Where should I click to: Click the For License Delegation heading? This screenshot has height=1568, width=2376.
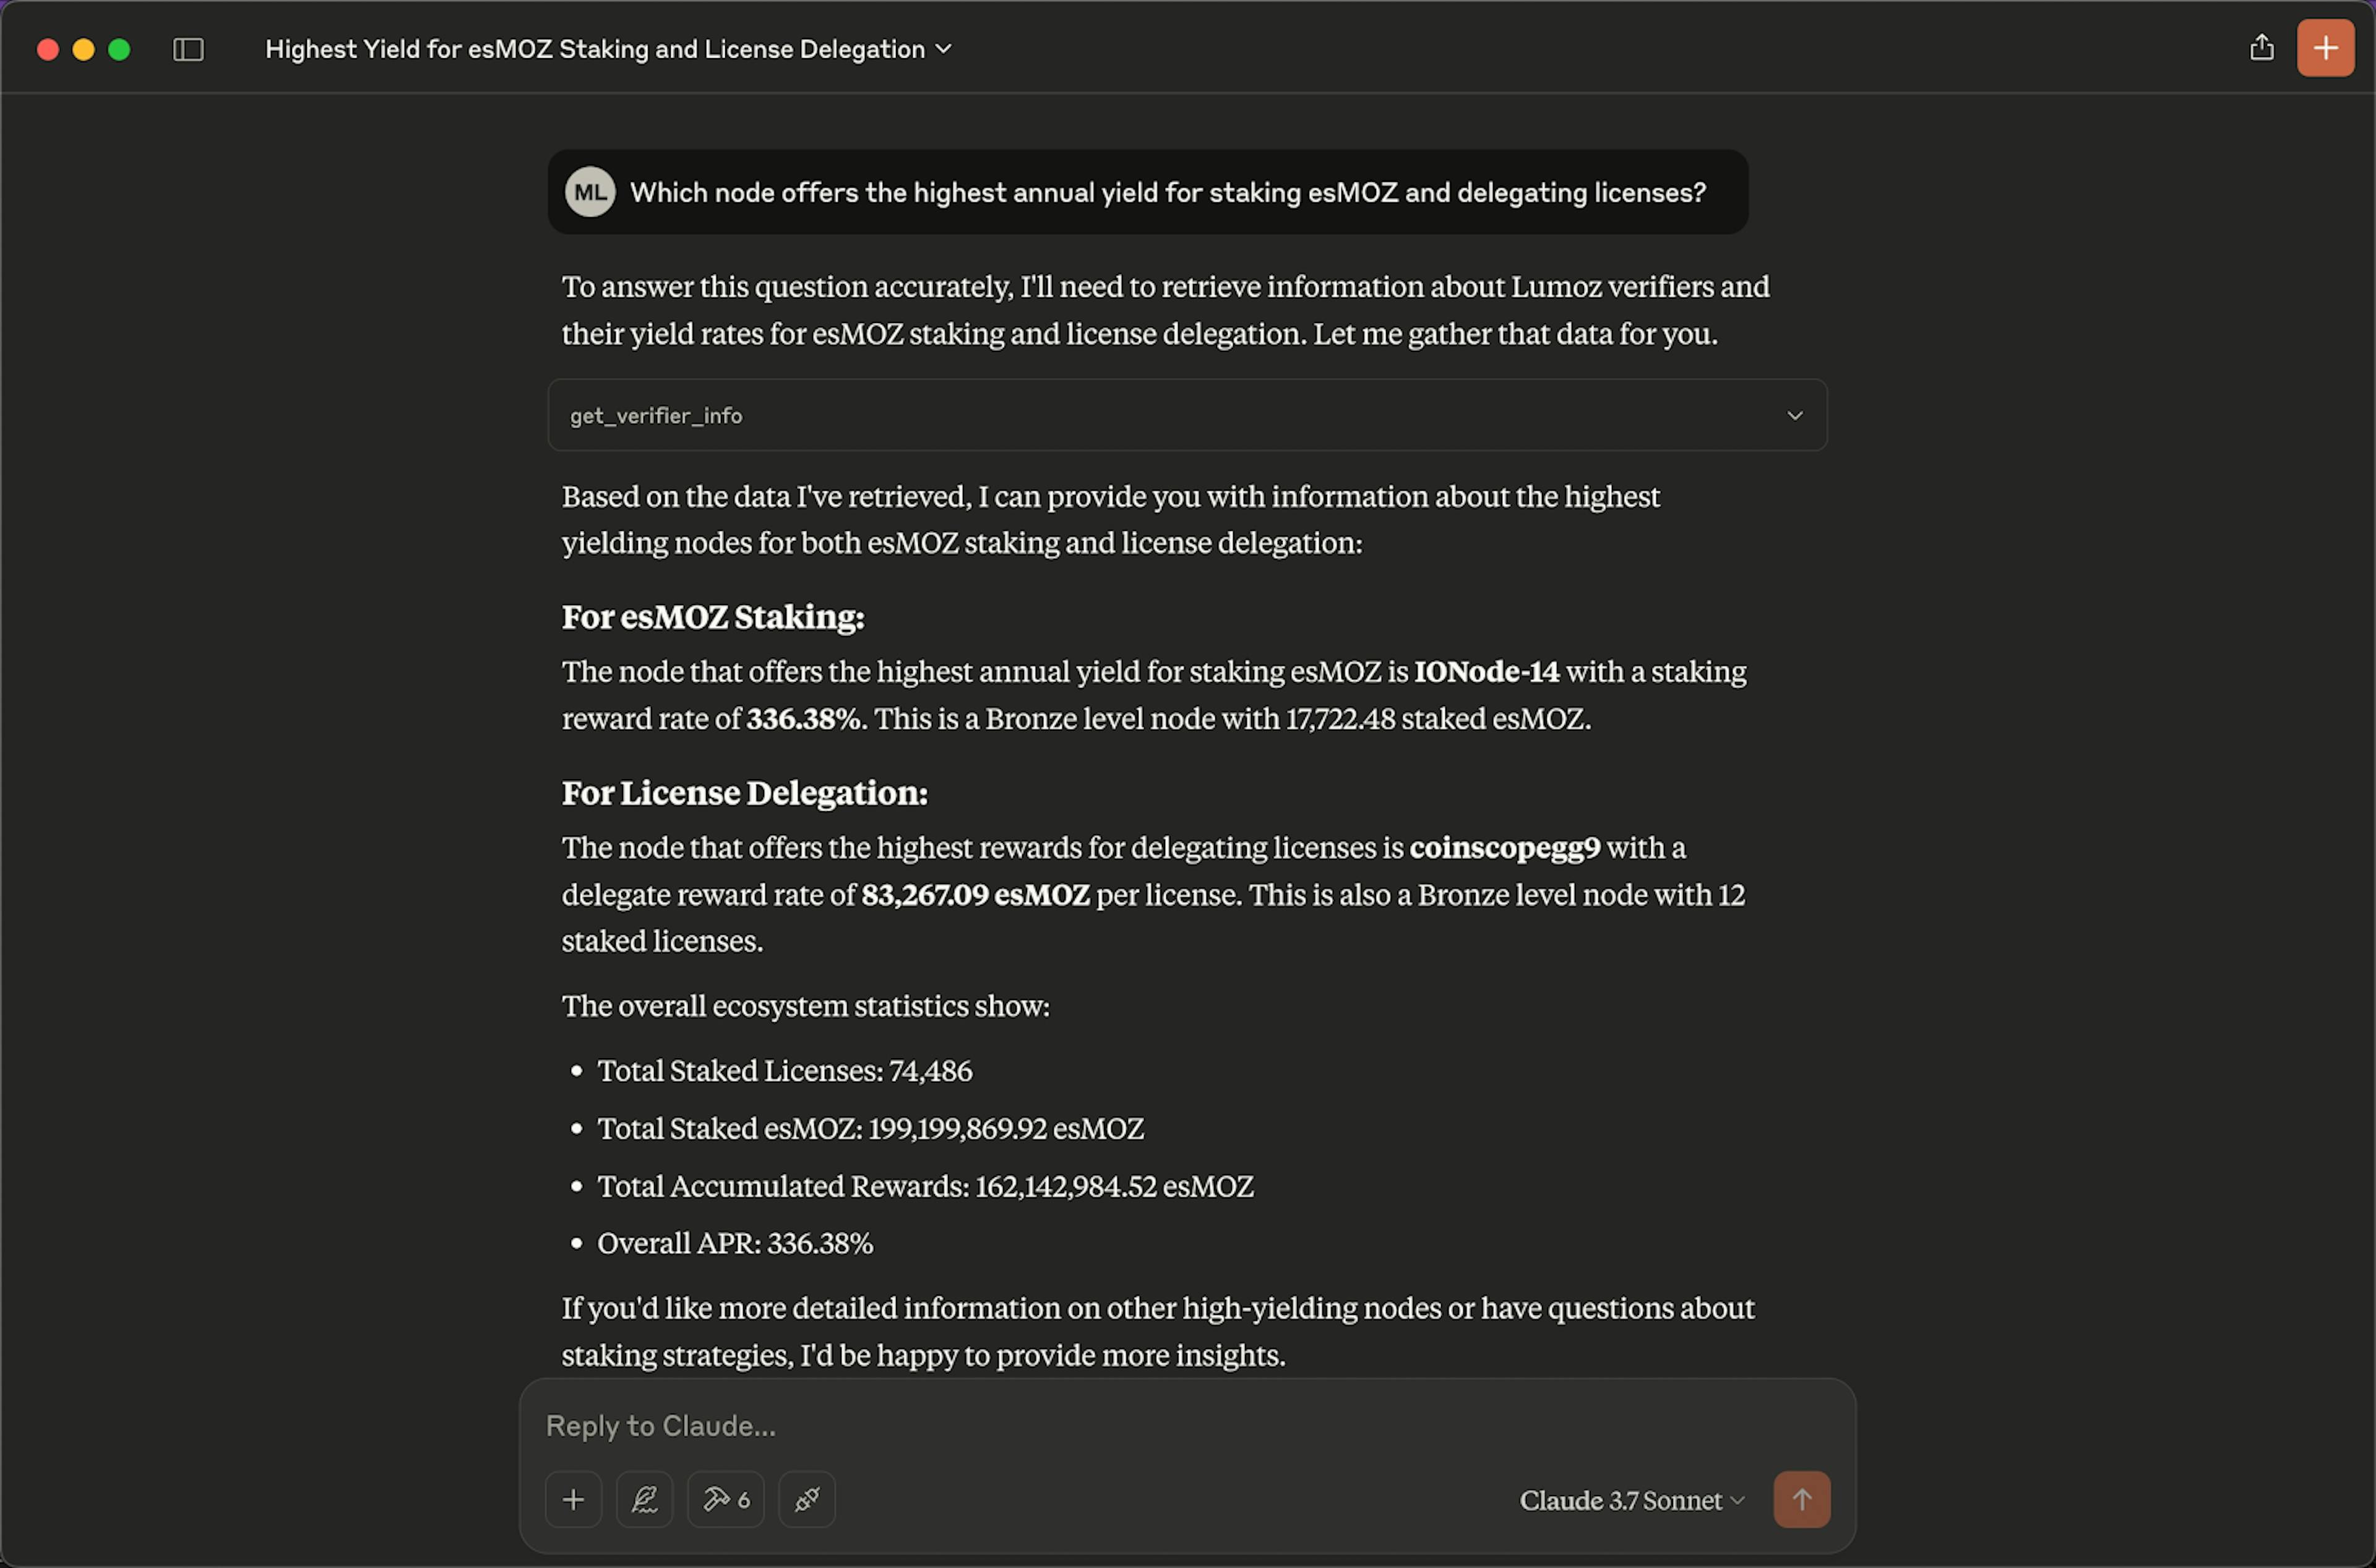(x=744, y=793)
